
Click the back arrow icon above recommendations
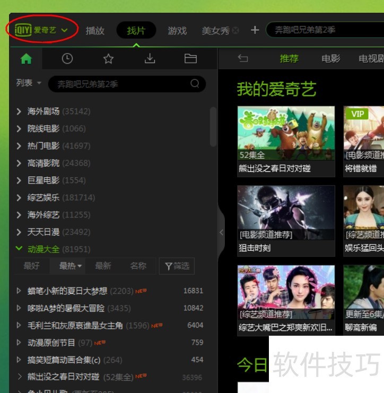(243, 58)
